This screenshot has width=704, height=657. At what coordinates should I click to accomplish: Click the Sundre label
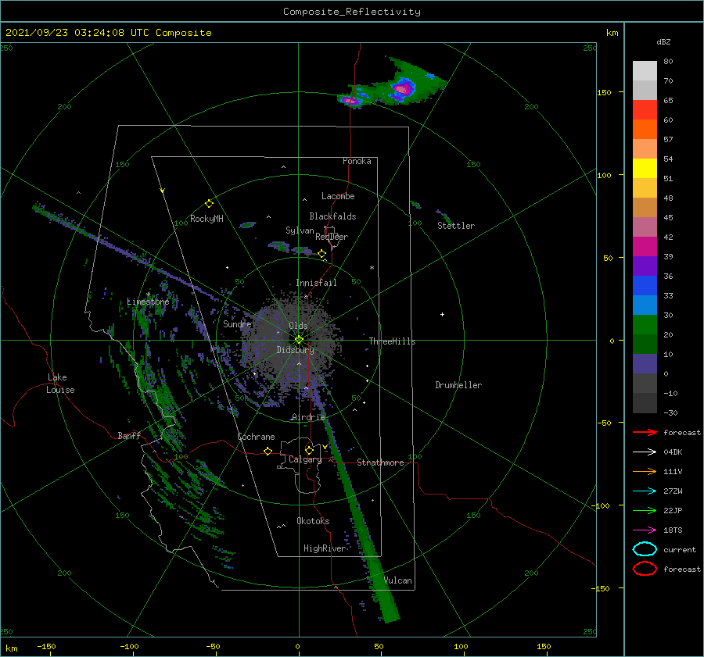[237, 323]
